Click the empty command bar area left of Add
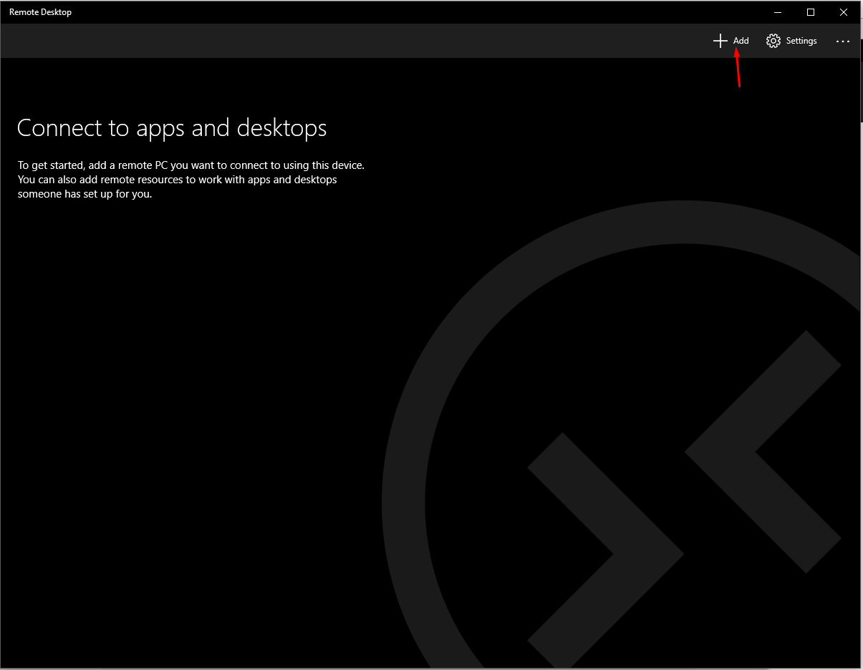Image resolution: width=863 pixels, height=670 pixels. tap(358, 41)
